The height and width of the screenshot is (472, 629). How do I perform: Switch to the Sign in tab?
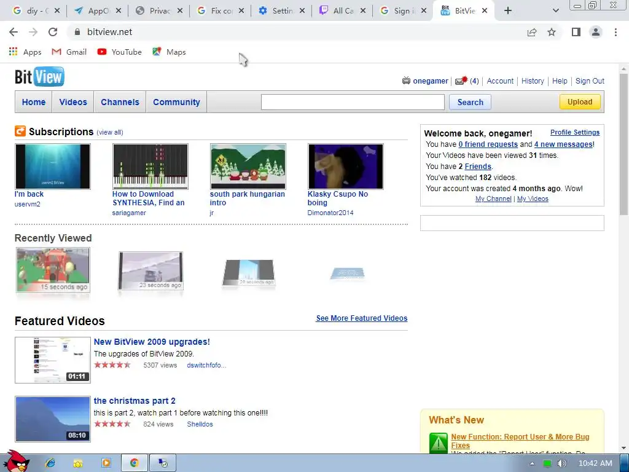pos(403,11)
